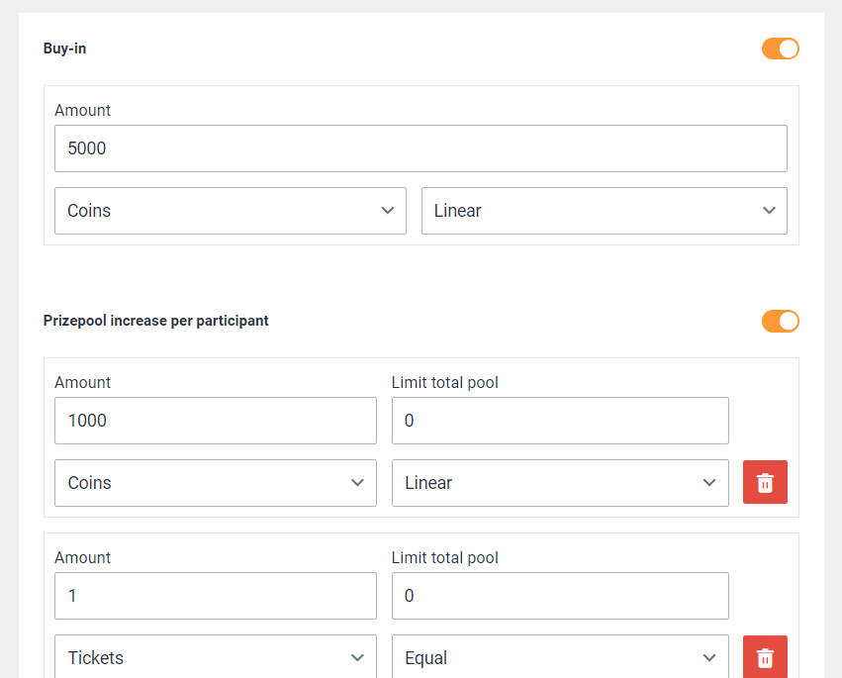Expand the Buy-in Linear dropdown

604,211
